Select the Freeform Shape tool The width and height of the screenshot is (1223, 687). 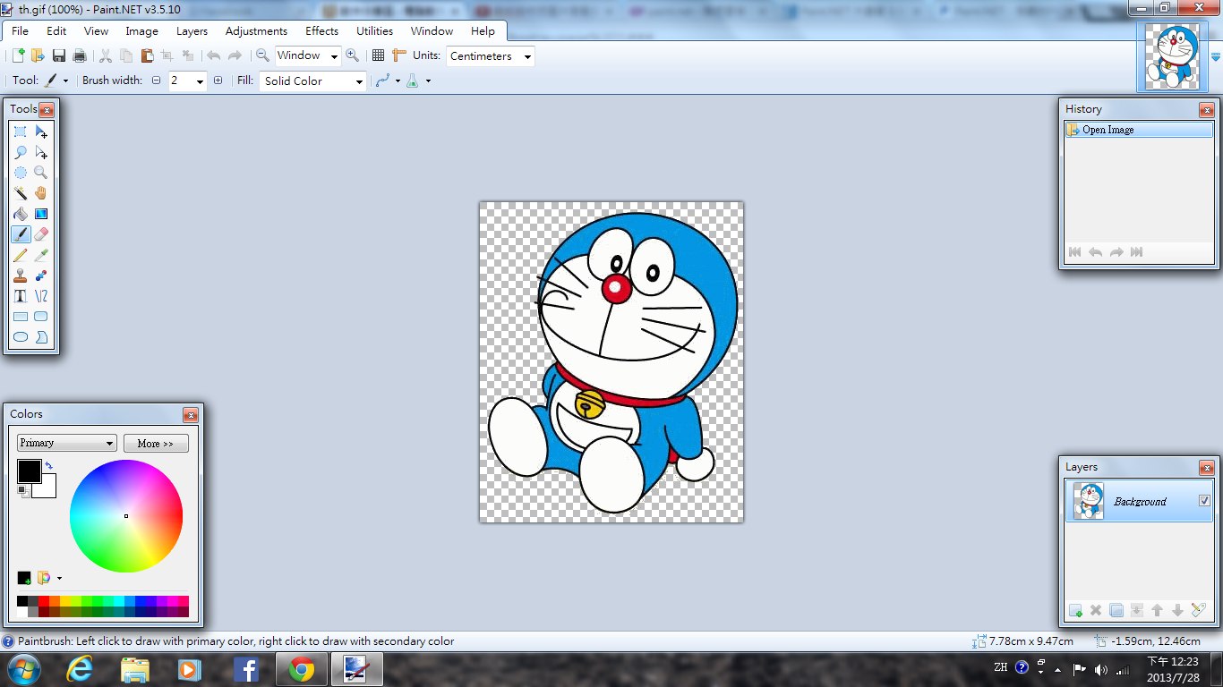41,337
